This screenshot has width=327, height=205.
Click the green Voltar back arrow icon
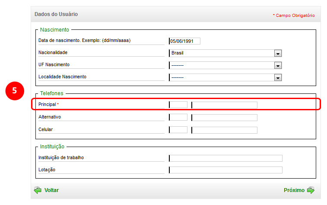click(x=38, y=190)
